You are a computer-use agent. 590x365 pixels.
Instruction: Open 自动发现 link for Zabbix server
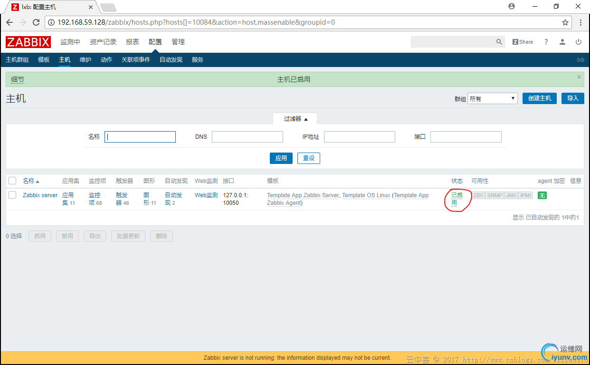(x=173, y=199)
